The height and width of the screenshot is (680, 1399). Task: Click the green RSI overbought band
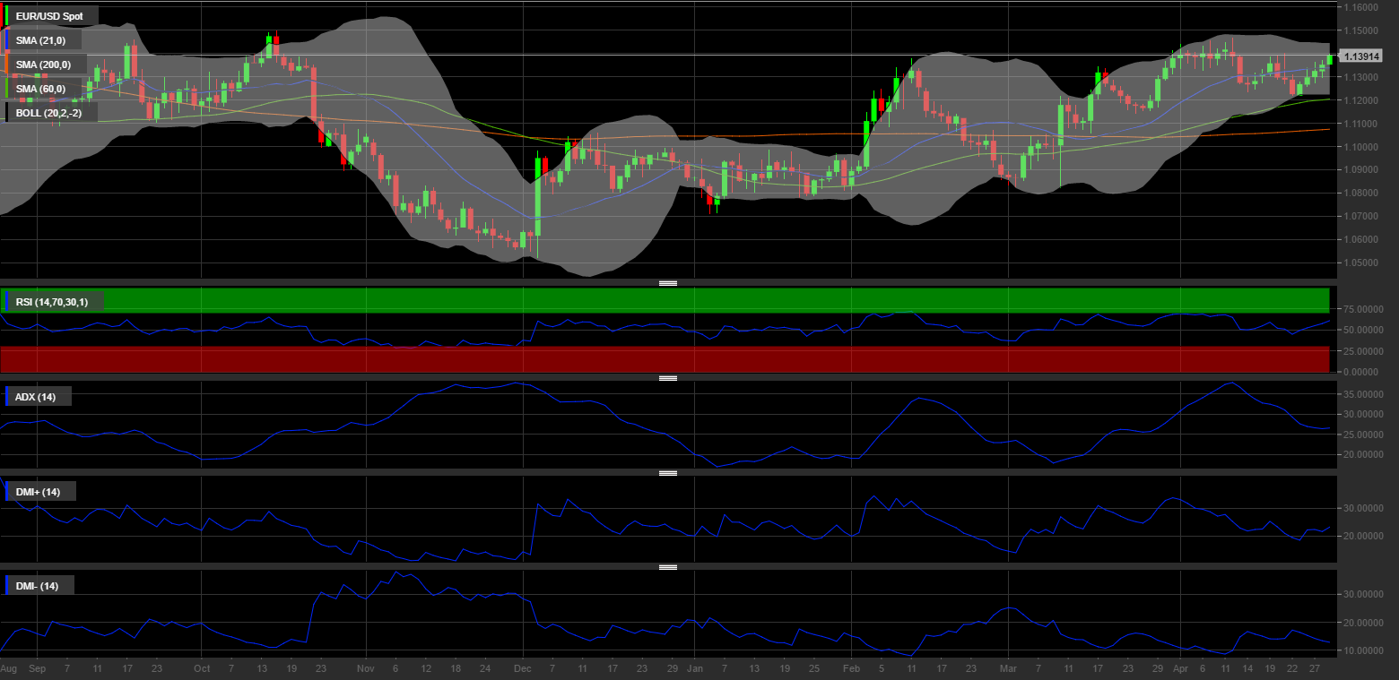point(664,299)
